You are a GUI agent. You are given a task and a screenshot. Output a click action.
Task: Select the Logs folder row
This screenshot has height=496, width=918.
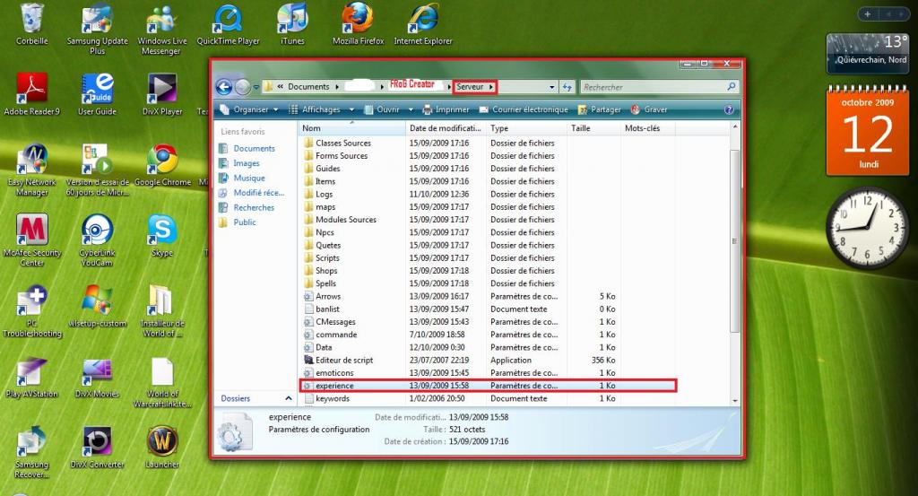(x=486, y=194)
